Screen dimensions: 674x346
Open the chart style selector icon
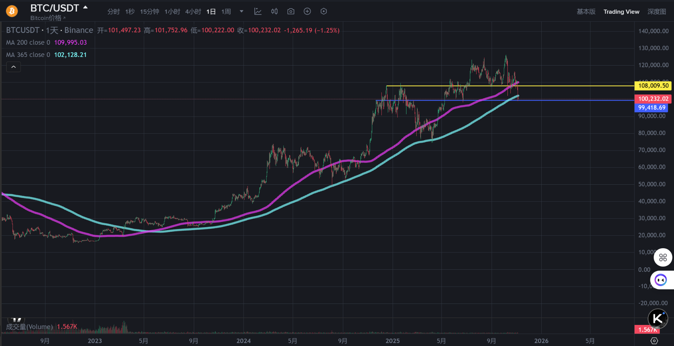[258, 11]
